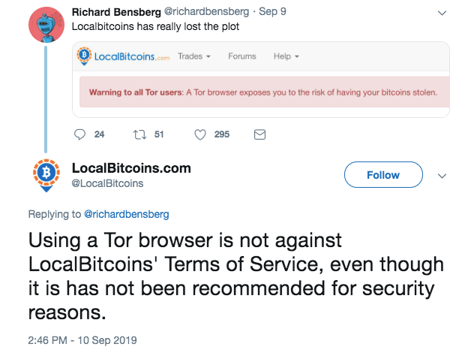Follow the LocalBitcoins.com account

click(x=383, y=175)
